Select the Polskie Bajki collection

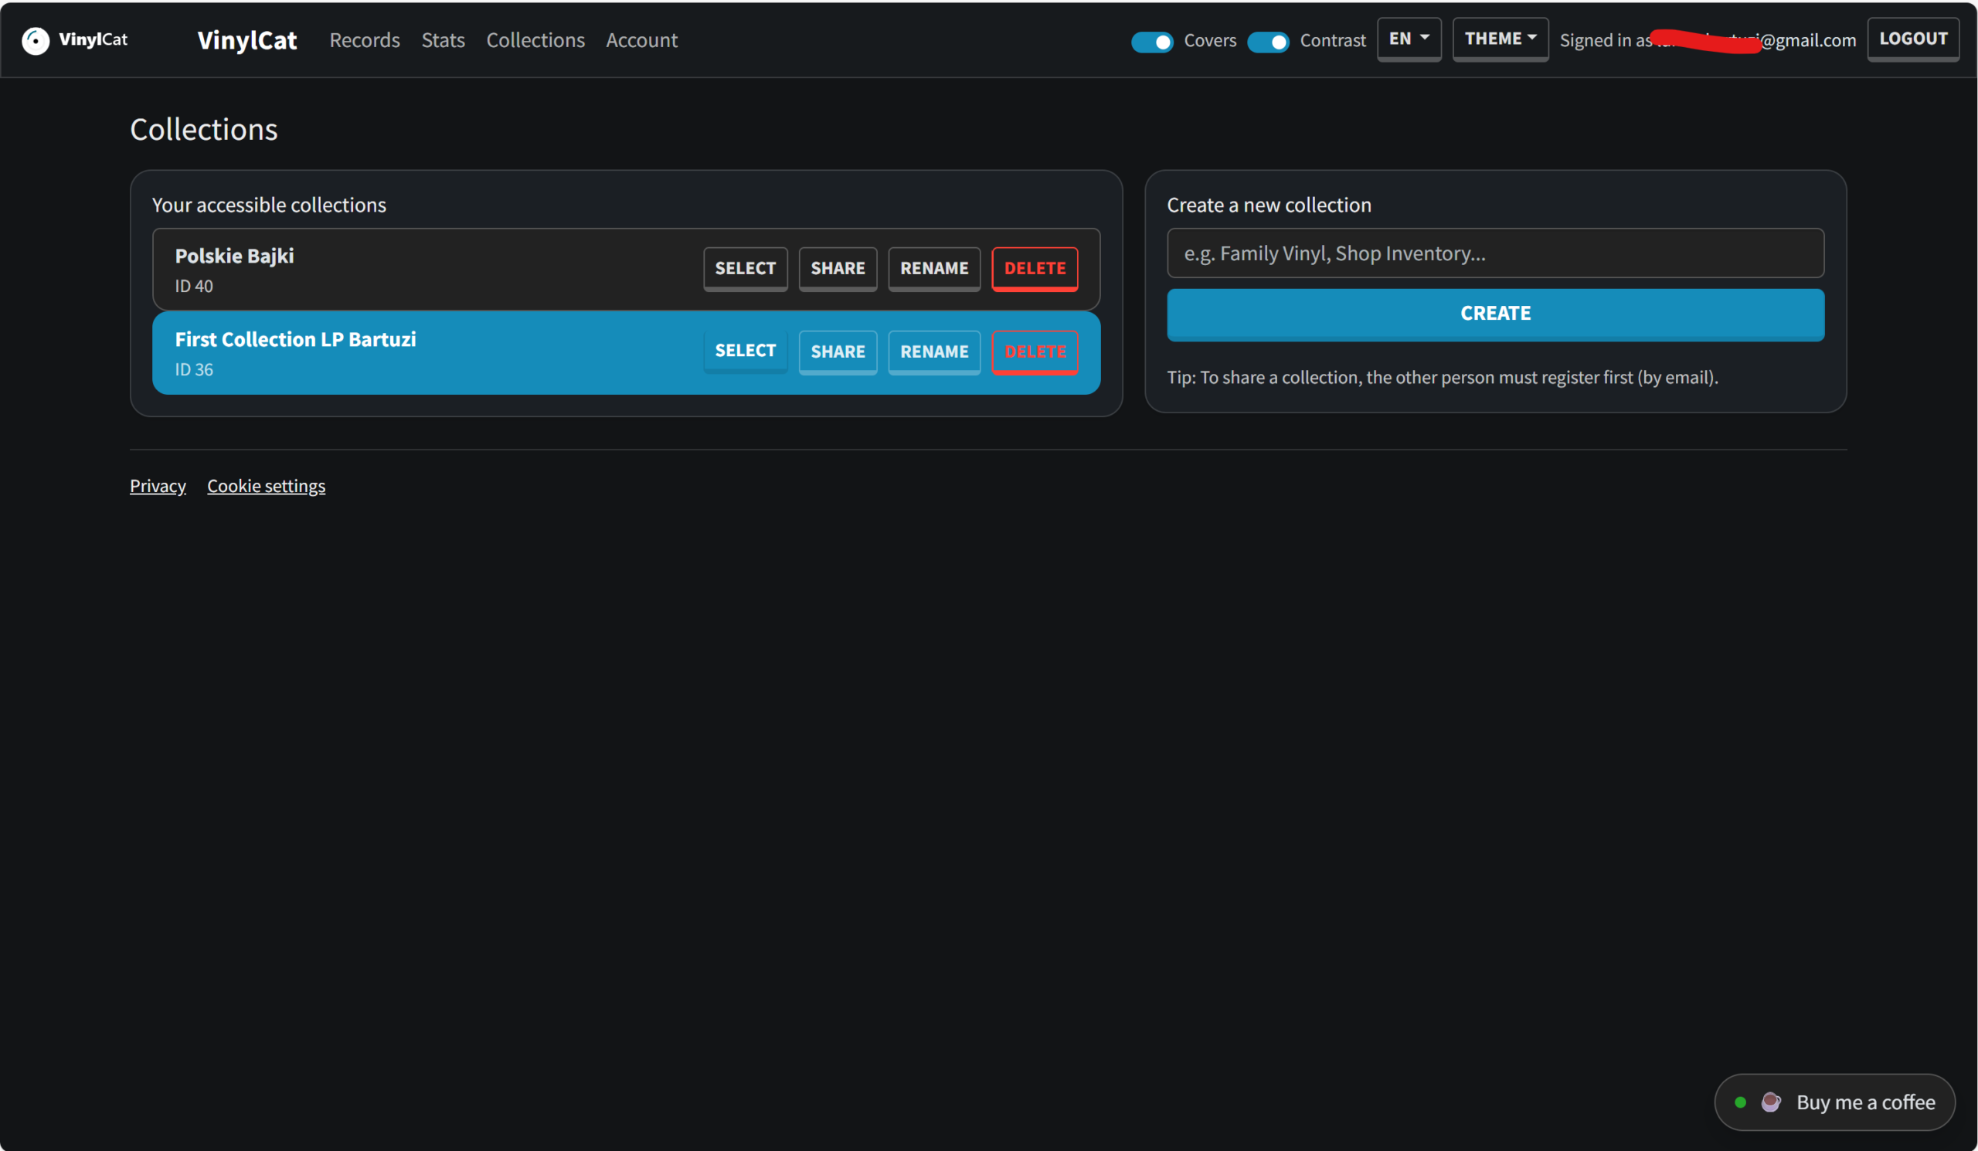[744, 268]
